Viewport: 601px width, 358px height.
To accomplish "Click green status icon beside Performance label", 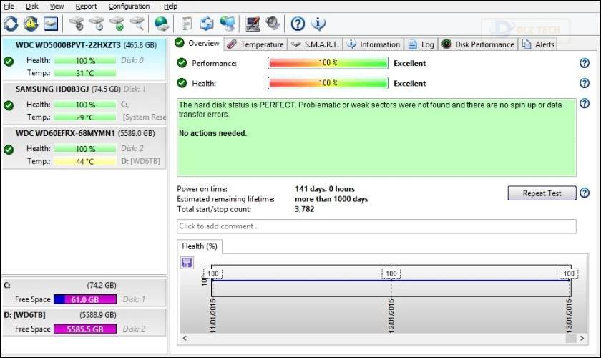I will [x=182, y=63].
